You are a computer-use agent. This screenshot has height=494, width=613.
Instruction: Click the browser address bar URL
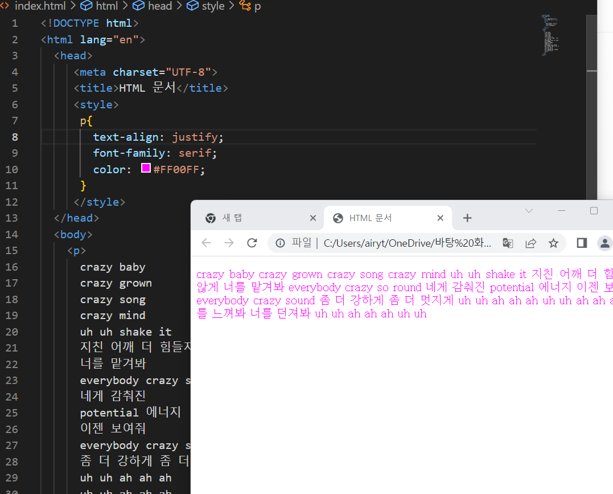coord(407,243)
